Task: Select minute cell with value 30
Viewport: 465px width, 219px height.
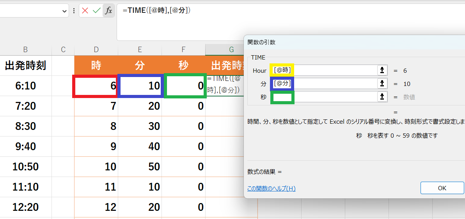Action: (x=140, y=126)
